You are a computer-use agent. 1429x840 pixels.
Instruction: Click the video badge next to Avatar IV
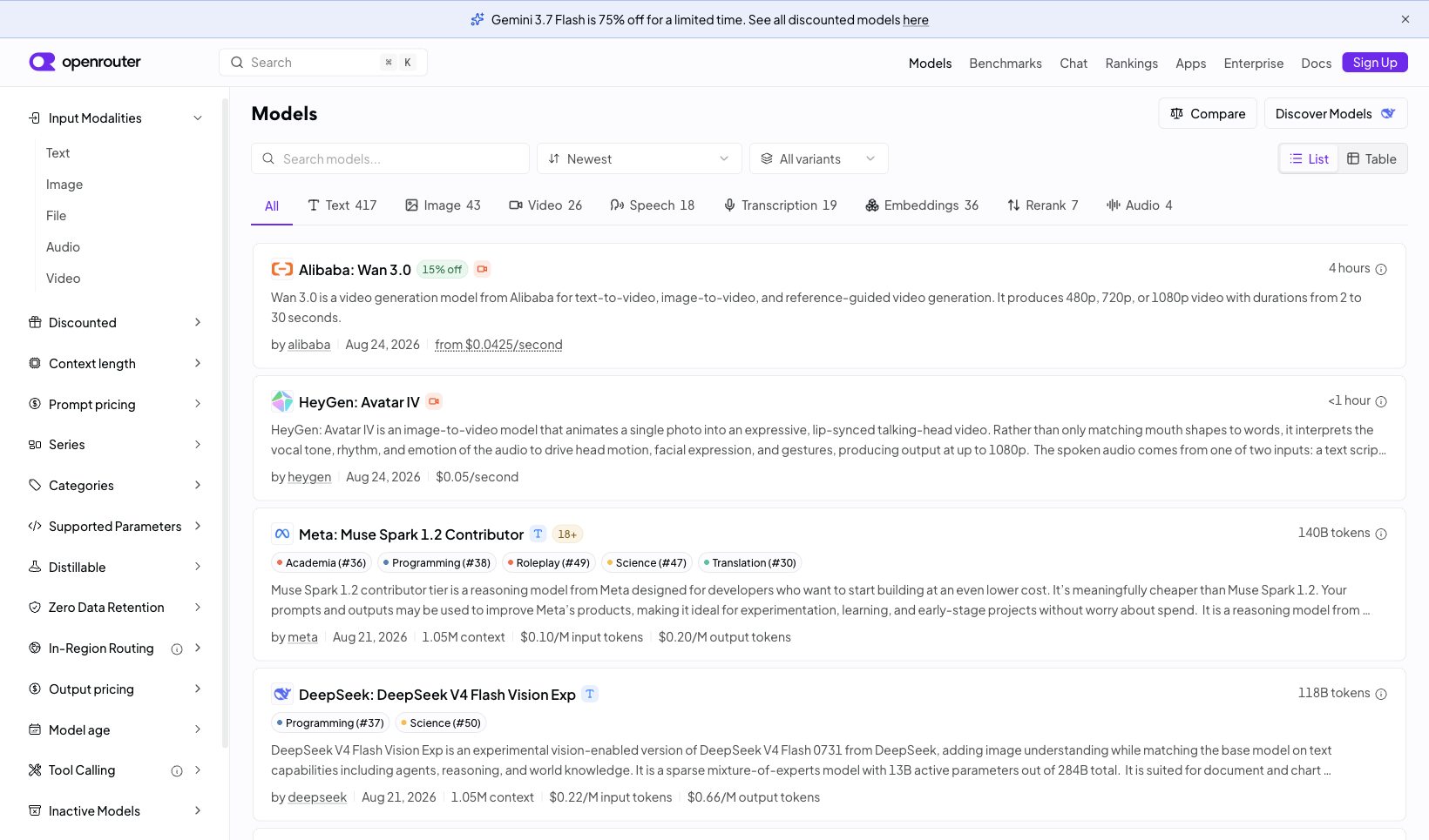pyautogui.click(x=434, y=401)
